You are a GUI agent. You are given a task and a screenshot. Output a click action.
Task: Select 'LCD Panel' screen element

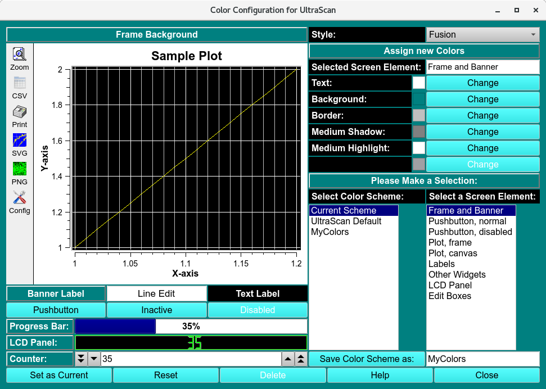450,285
